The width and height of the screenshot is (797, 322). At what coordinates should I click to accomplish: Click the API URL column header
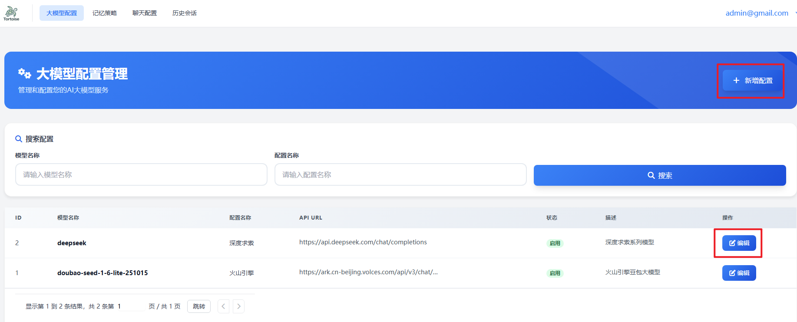pos(311,218)
